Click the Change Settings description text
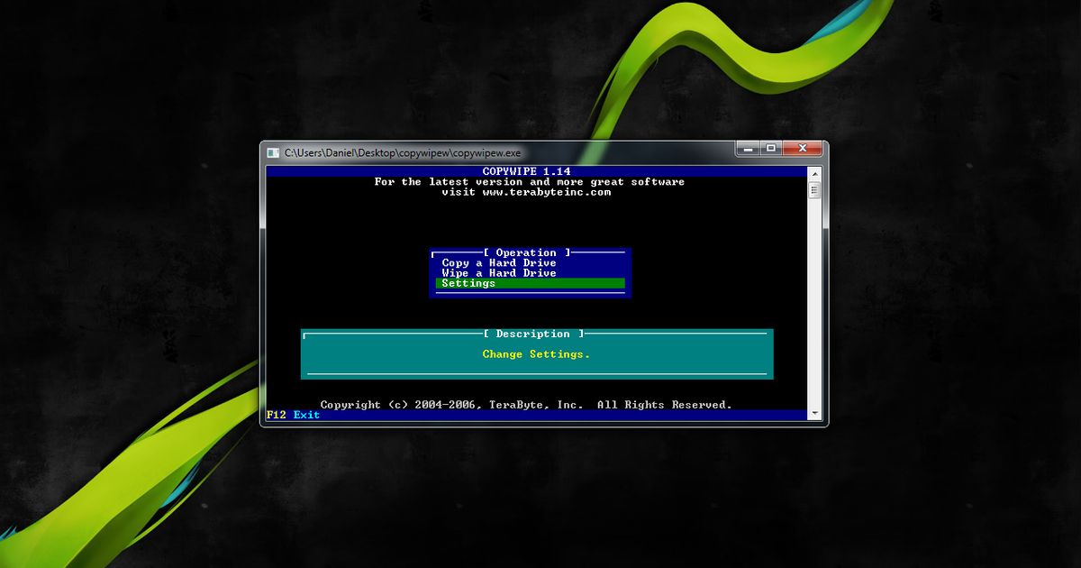 (537, 354)
